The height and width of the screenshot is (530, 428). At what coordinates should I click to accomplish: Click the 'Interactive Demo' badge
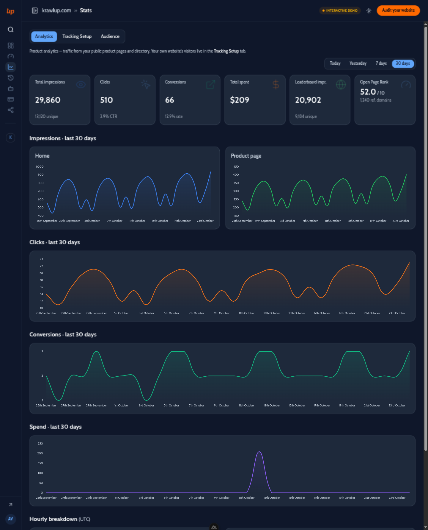pyautogui.click(x=340, y=10)
